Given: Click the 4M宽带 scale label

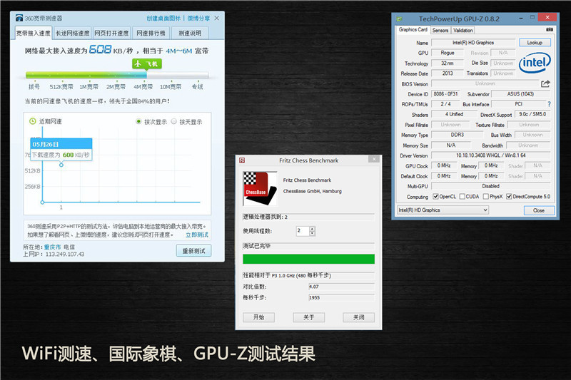Looking at the screenshot, I should point(143,86).
